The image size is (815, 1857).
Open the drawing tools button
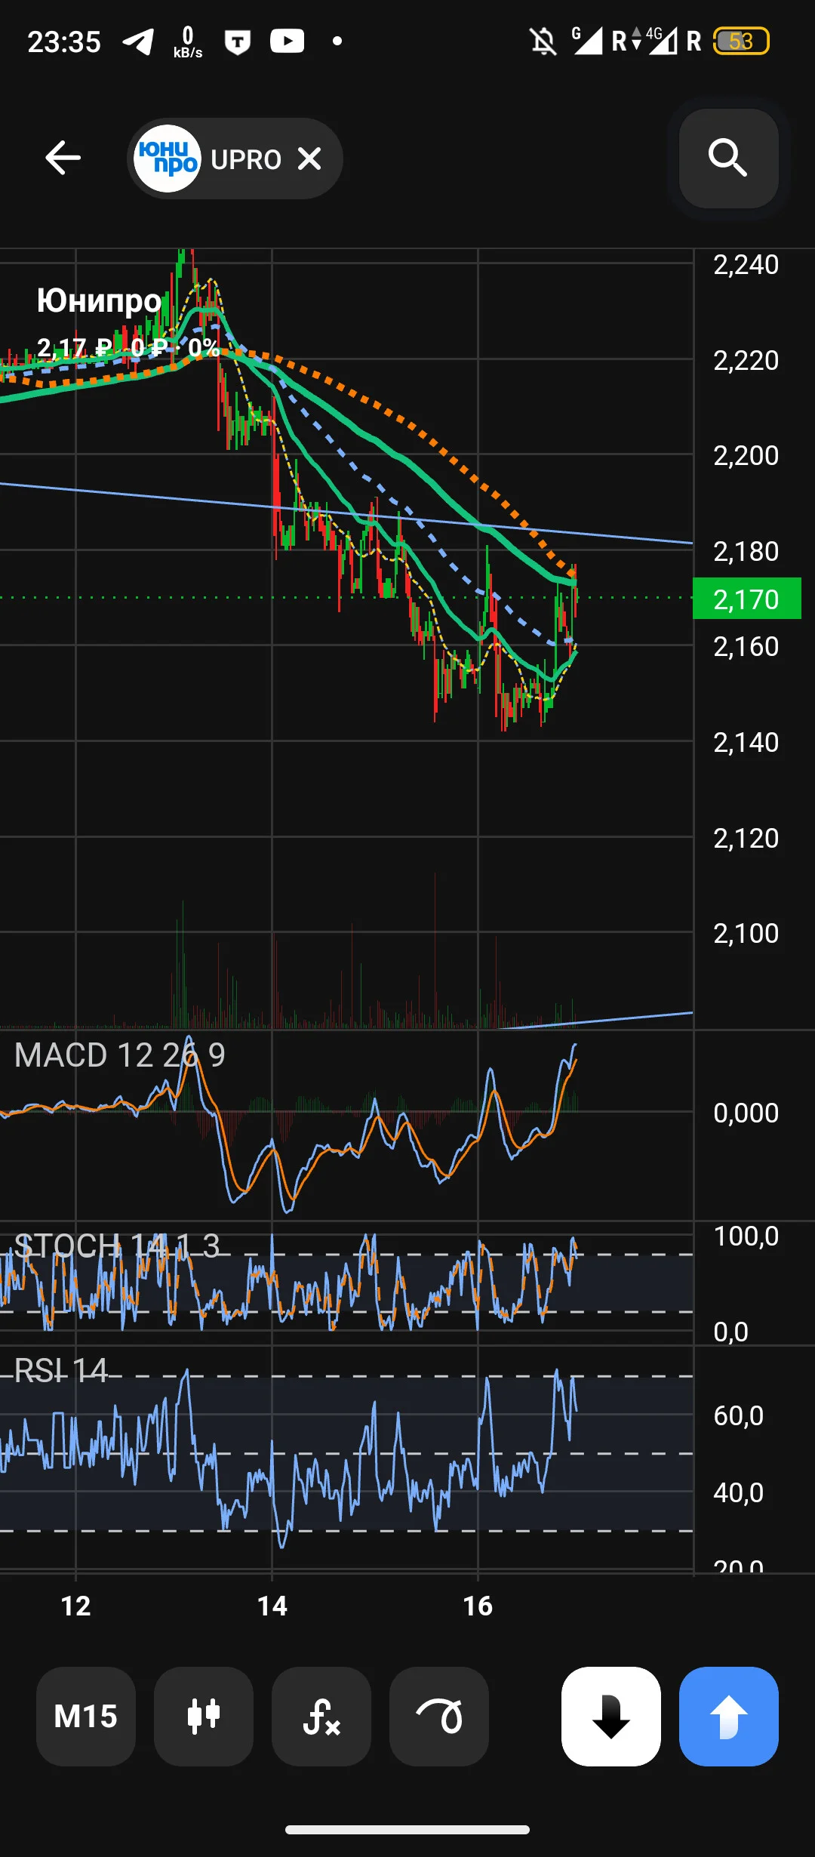(439, 1716)
